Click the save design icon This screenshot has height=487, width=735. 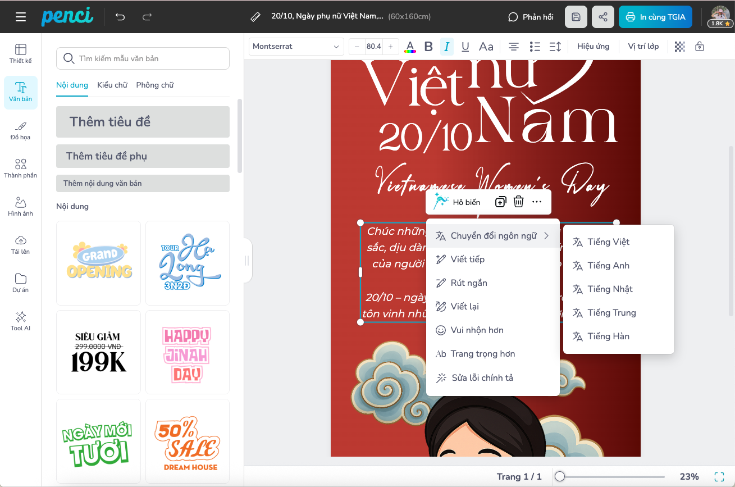(x=576, y=17)
